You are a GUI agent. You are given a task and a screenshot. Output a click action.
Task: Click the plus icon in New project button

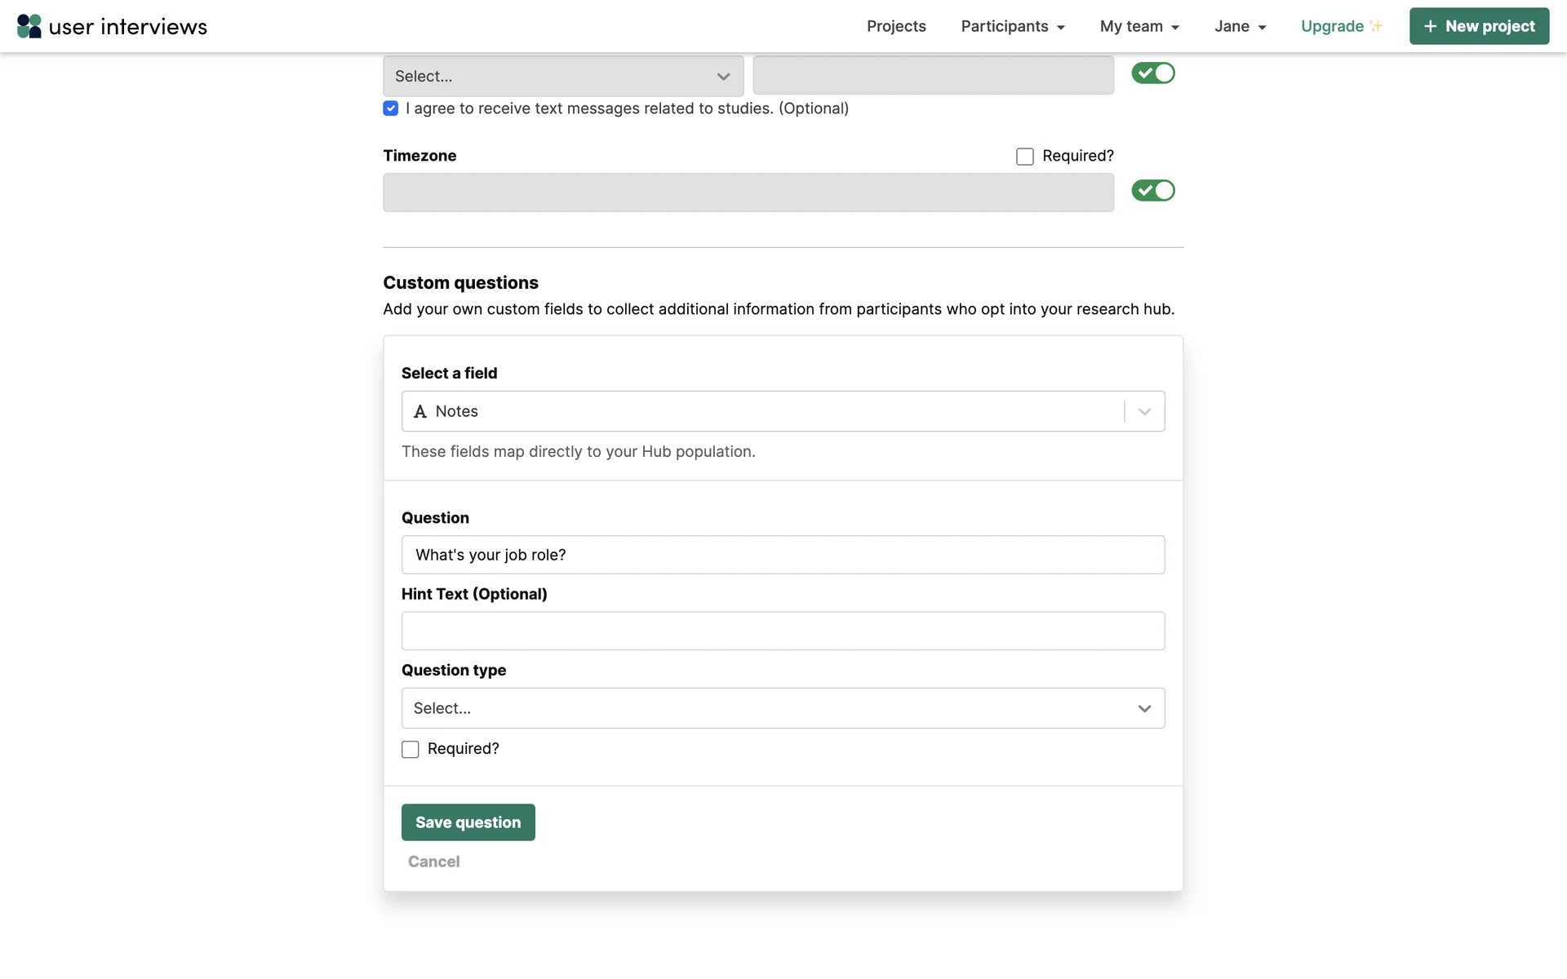pyautogui.click(x=1430, y=26)
